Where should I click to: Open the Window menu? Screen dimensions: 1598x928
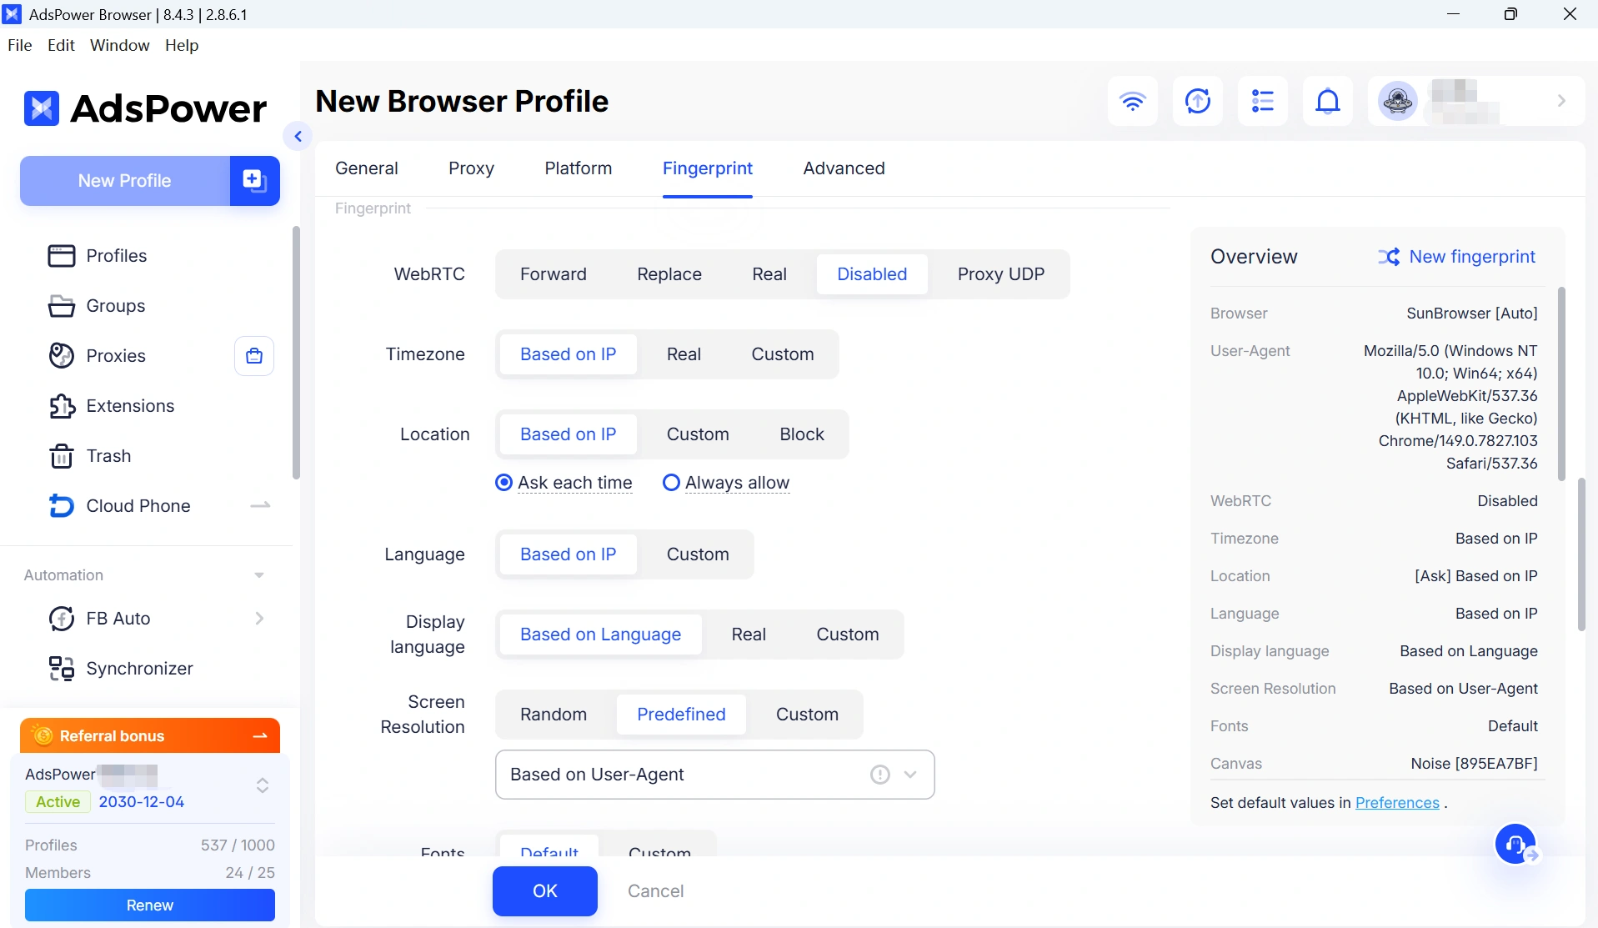(119, 45)
